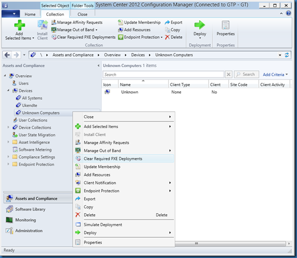This screenshot has height=258, width=297.
Task: Switch to the Close ribbon tab
Action: tap(82, 14)
